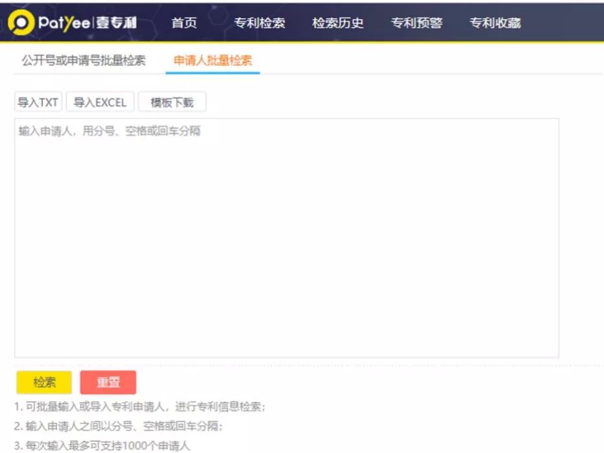Switch to 公开号或申请号批量检索 tab

(x=84, y=60)
